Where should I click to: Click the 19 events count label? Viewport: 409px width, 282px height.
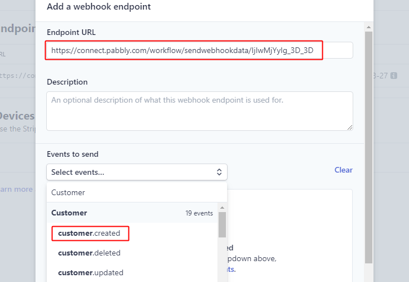199,213
